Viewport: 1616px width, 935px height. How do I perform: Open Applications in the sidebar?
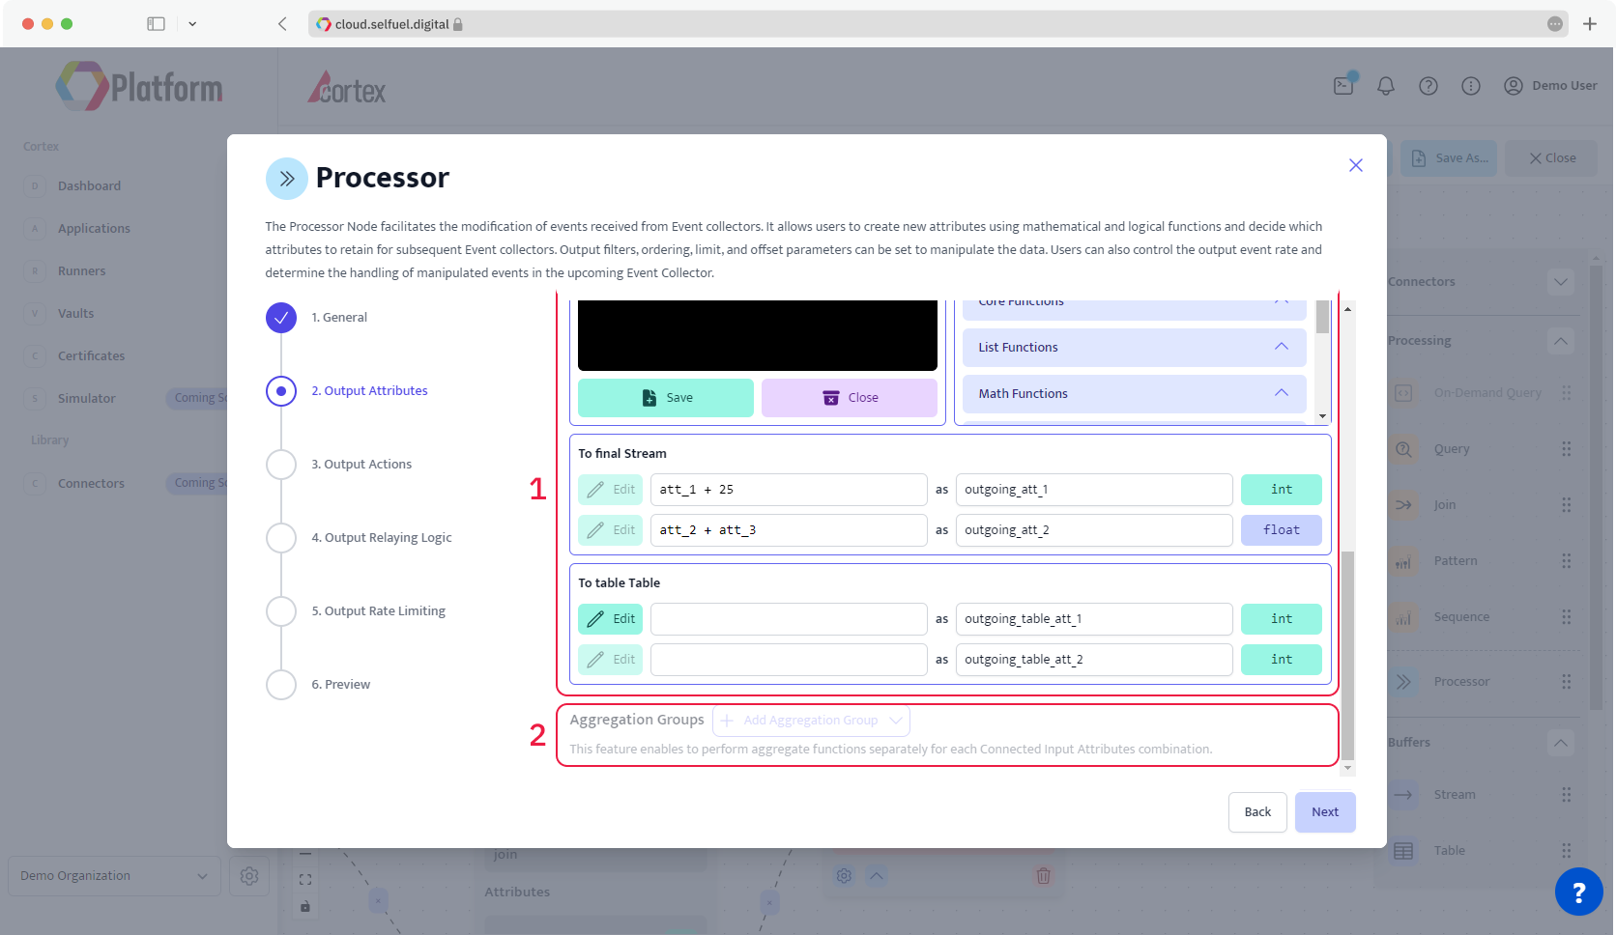pyautogui.click(x=94, y=229)
